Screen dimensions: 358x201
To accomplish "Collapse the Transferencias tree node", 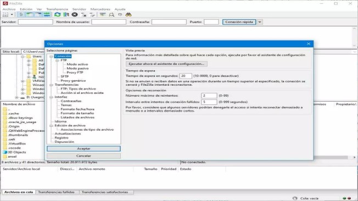I will point(52,85).
